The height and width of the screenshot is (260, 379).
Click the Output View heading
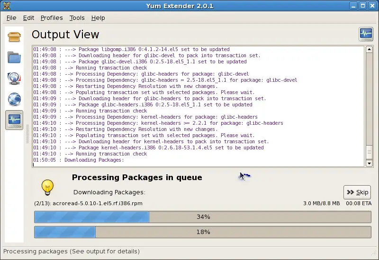[x=65, y=35]
